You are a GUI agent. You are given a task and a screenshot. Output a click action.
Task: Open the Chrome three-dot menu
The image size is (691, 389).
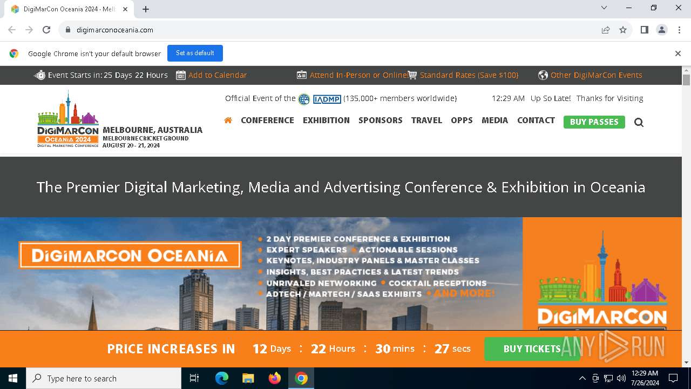[x=679, y=30]
